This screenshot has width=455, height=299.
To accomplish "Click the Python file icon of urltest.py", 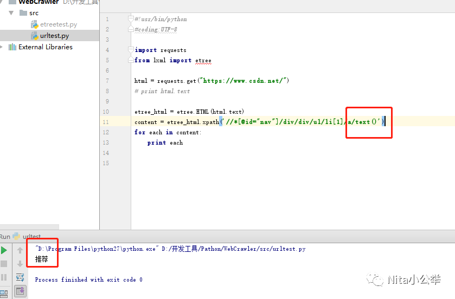I will pos(35,36).
